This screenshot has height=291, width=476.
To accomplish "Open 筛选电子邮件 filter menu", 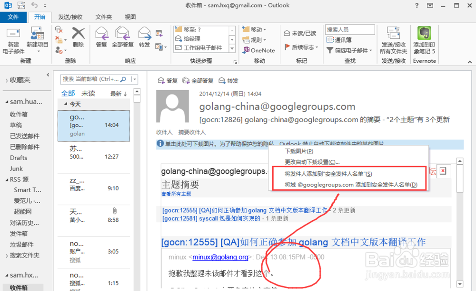I will click(x=349, y=50).
